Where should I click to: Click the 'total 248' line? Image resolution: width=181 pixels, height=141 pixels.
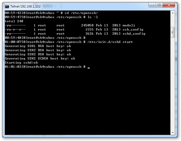[x=14, y=21]
